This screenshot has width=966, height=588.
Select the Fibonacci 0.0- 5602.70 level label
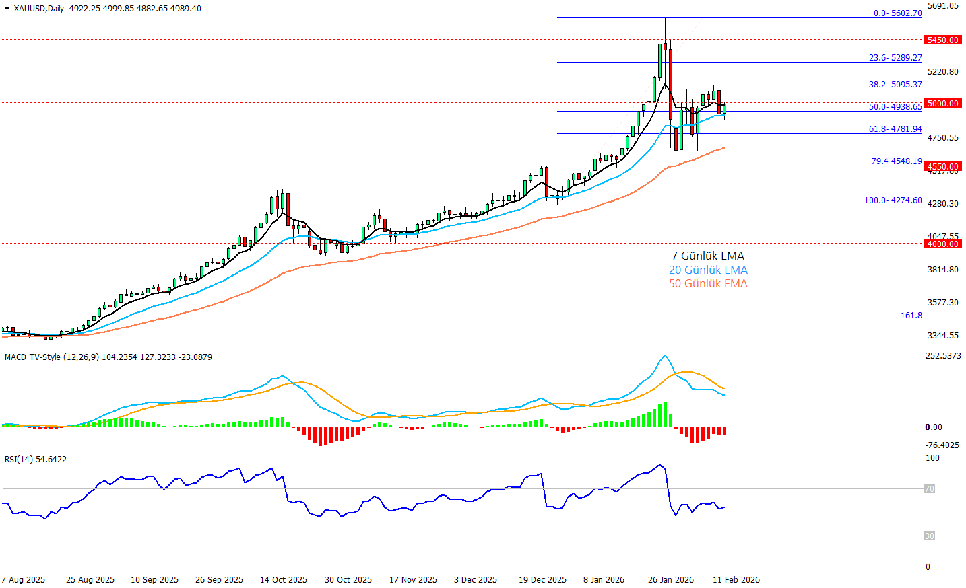click(x=897, y=13)
